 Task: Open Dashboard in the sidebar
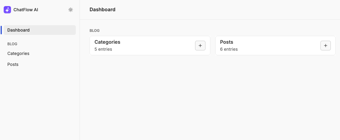click(40, 30)
